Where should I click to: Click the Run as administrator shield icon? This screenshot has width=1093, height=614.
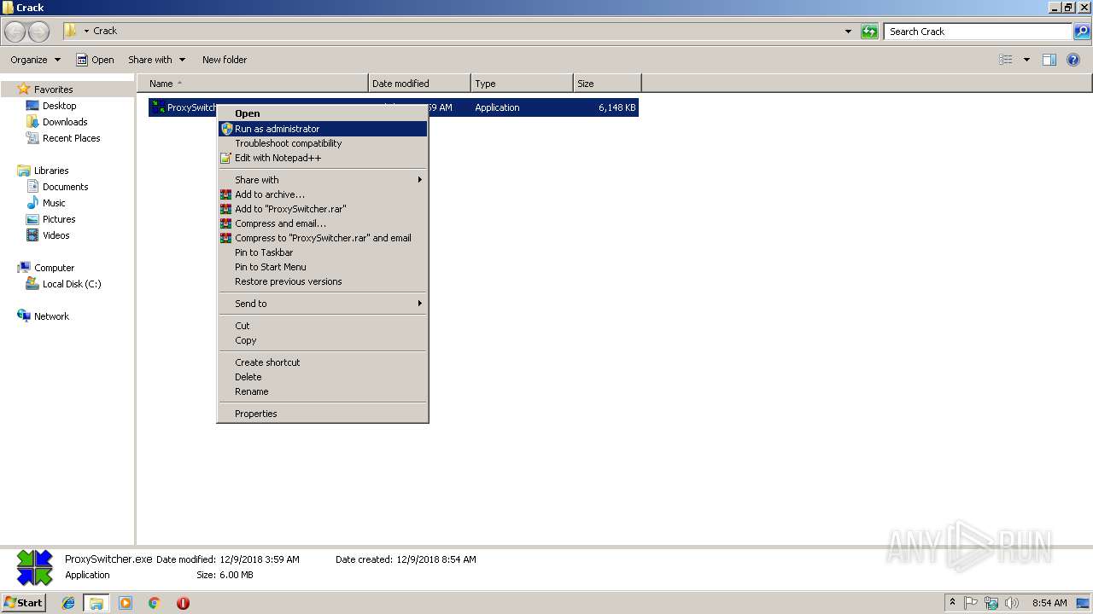[226, 129]
